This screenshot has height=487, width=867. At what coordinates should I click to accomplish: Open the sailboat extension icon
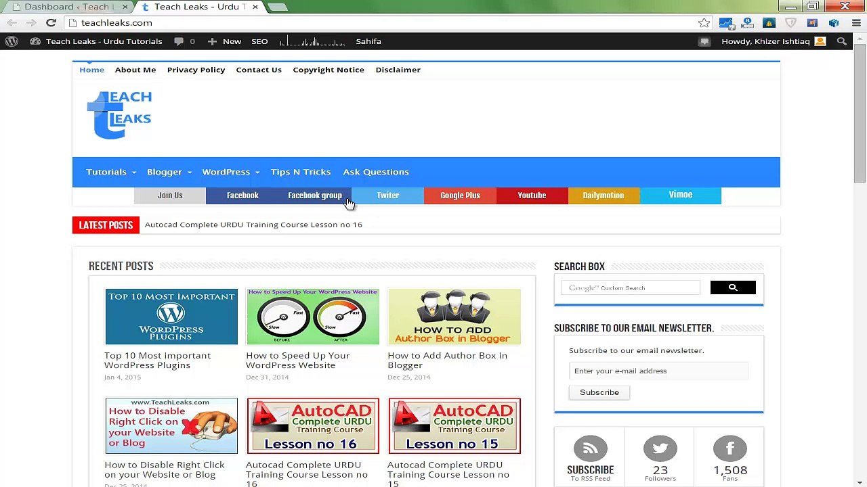click(769, 23)
